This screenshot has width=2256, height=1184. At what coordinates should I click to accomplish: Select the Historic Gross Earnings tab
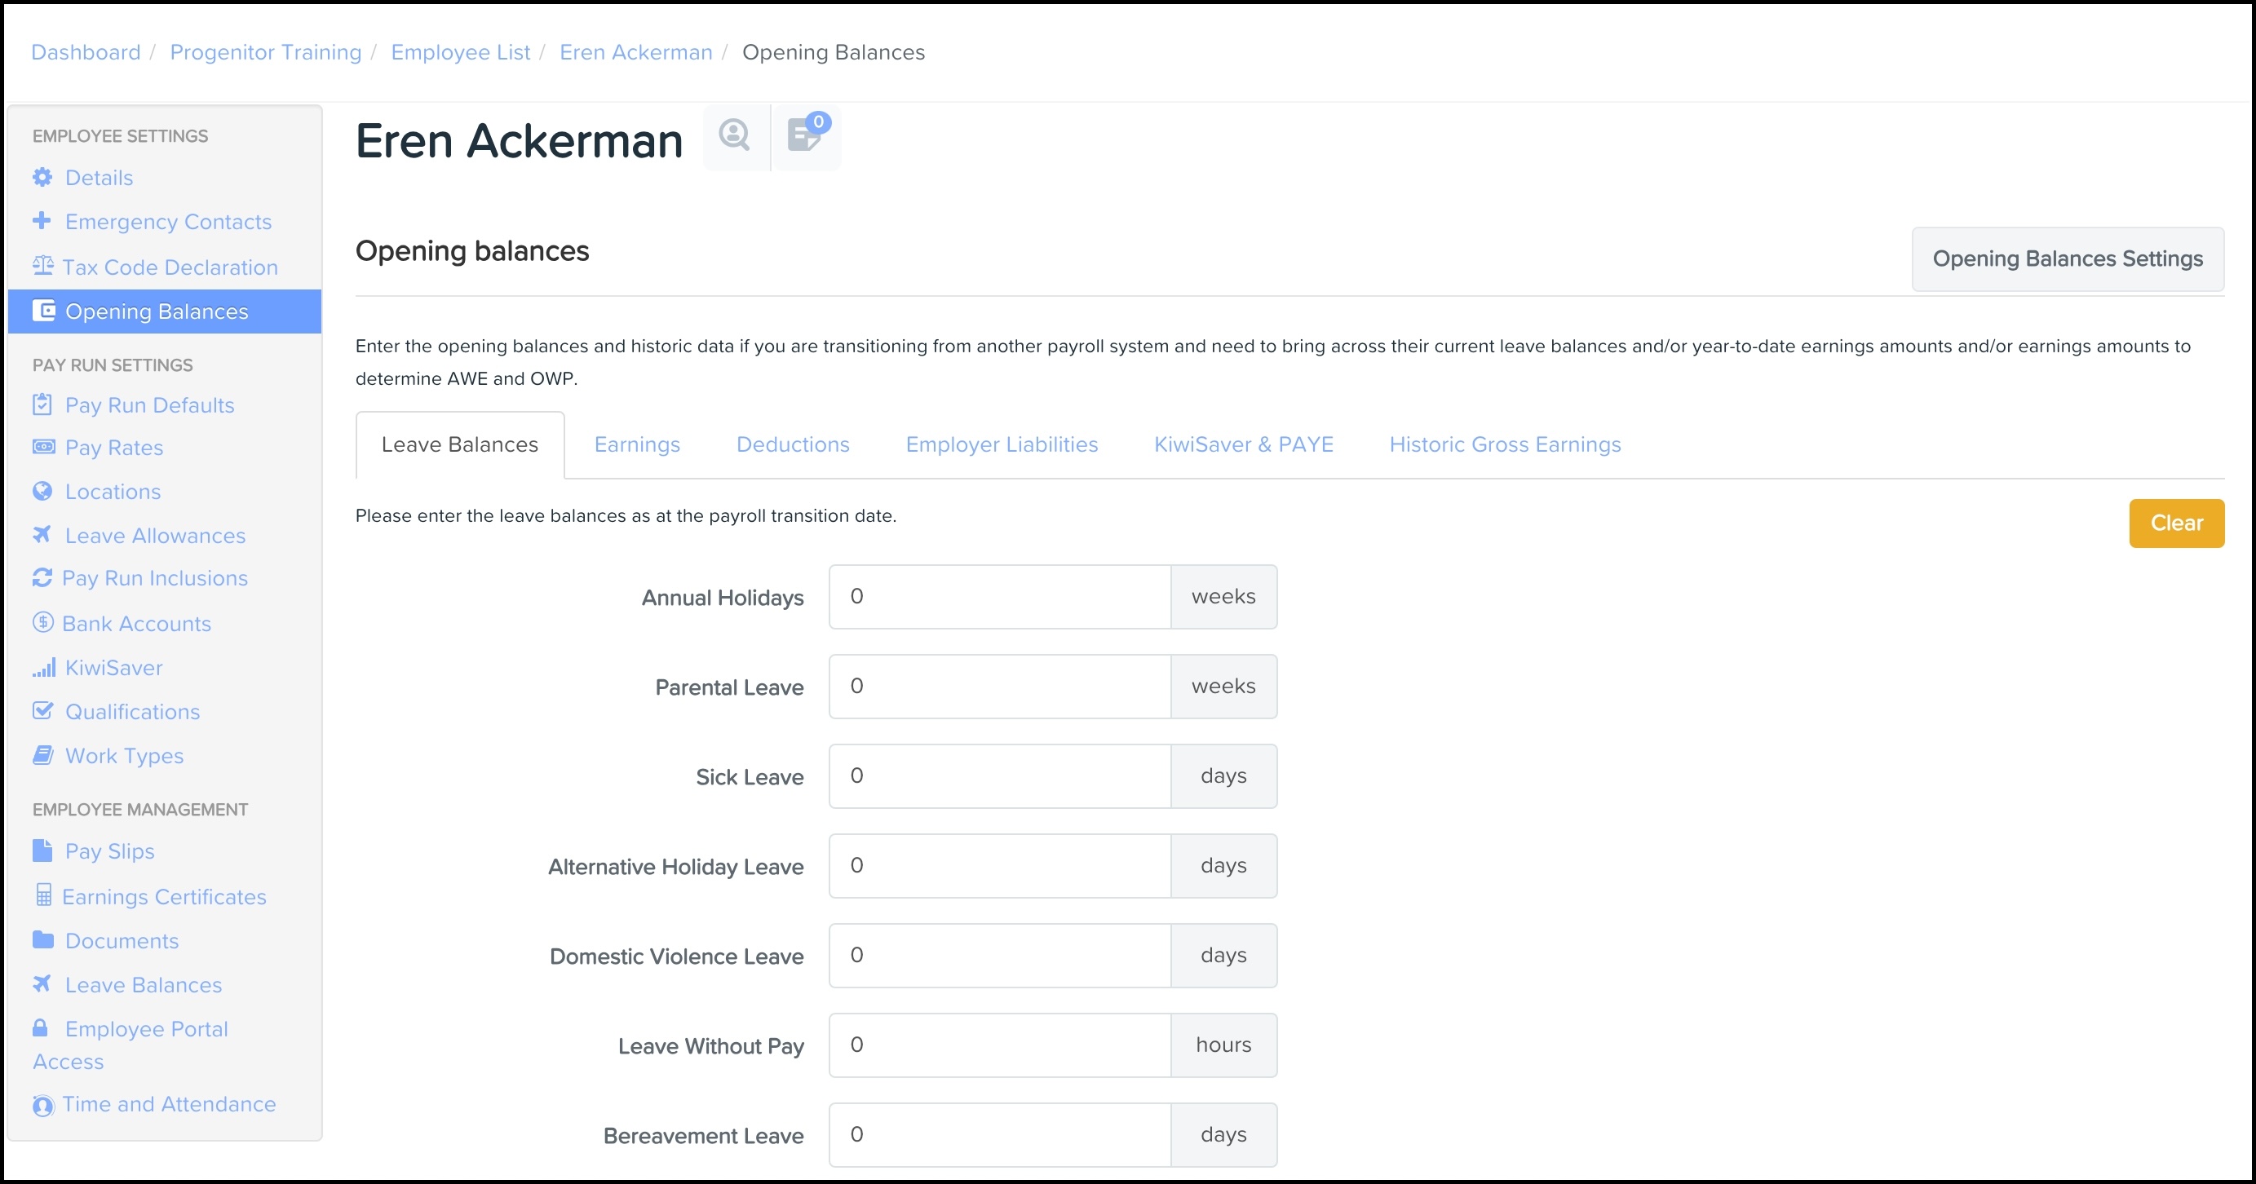click(x=1505, y=445)
